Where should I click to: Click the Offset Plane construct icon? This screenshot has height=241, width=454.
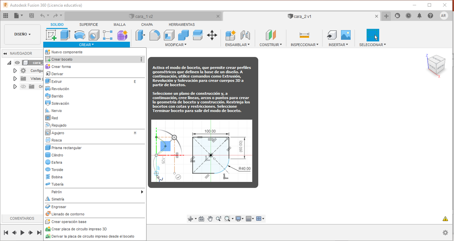(x=271, y=35)
